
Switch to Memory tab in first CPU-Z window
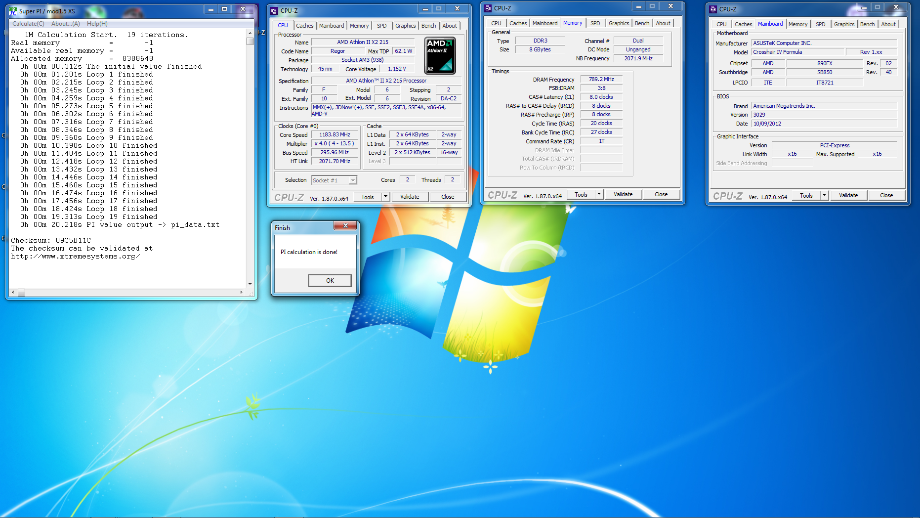tap(359, 26)
